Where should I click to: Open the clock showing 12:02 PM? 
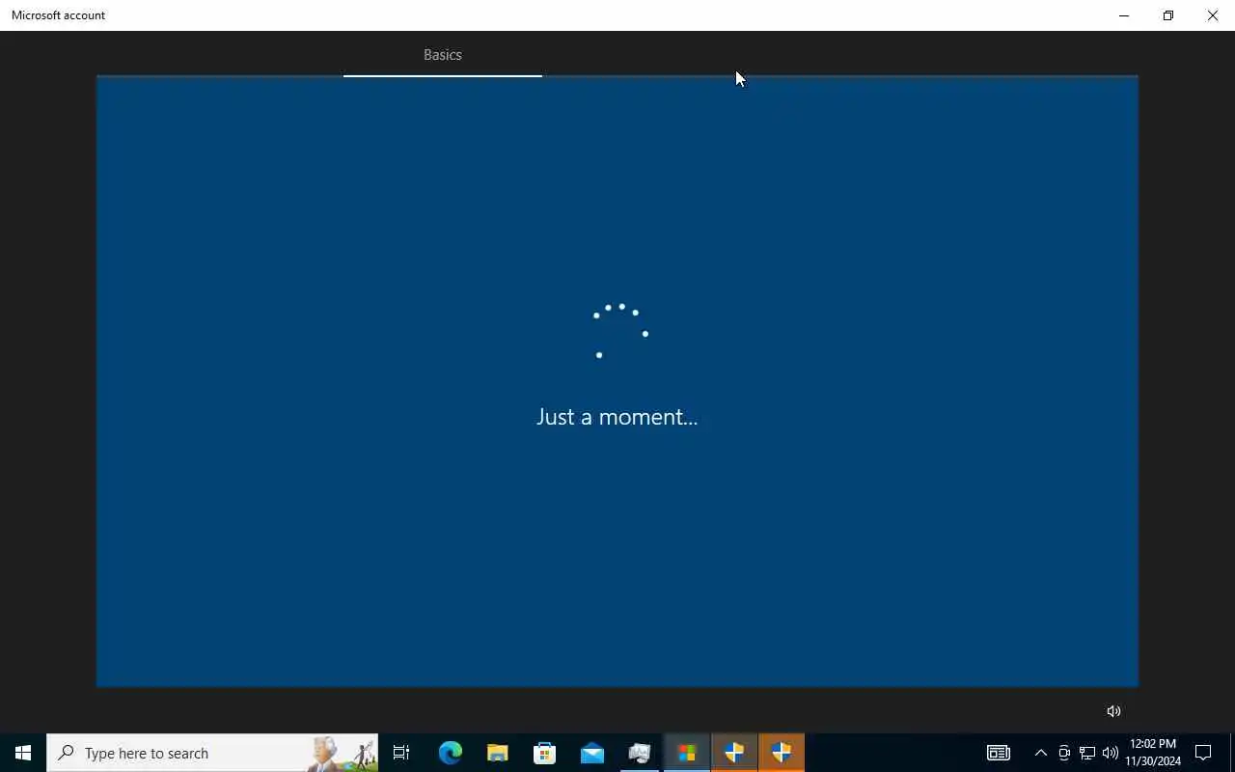click(x=1153, y=753)
